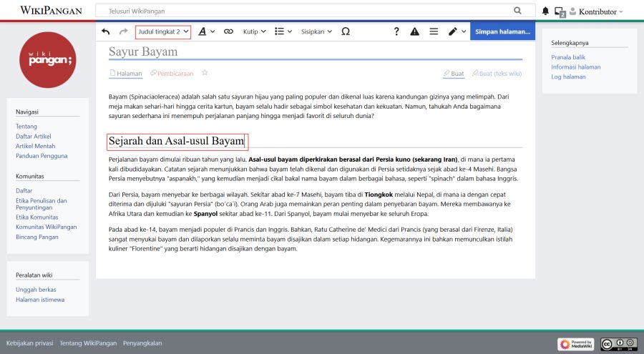Open notifications bell icon

(x=546, y=11)
